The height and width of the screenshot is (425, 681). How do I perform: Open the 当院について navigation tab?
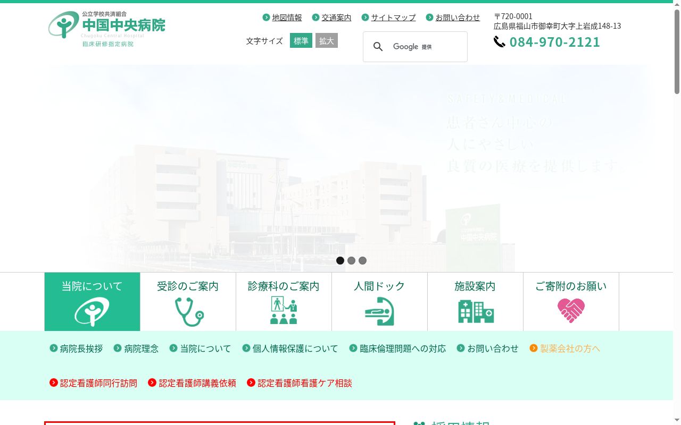[x=92, y=302]
